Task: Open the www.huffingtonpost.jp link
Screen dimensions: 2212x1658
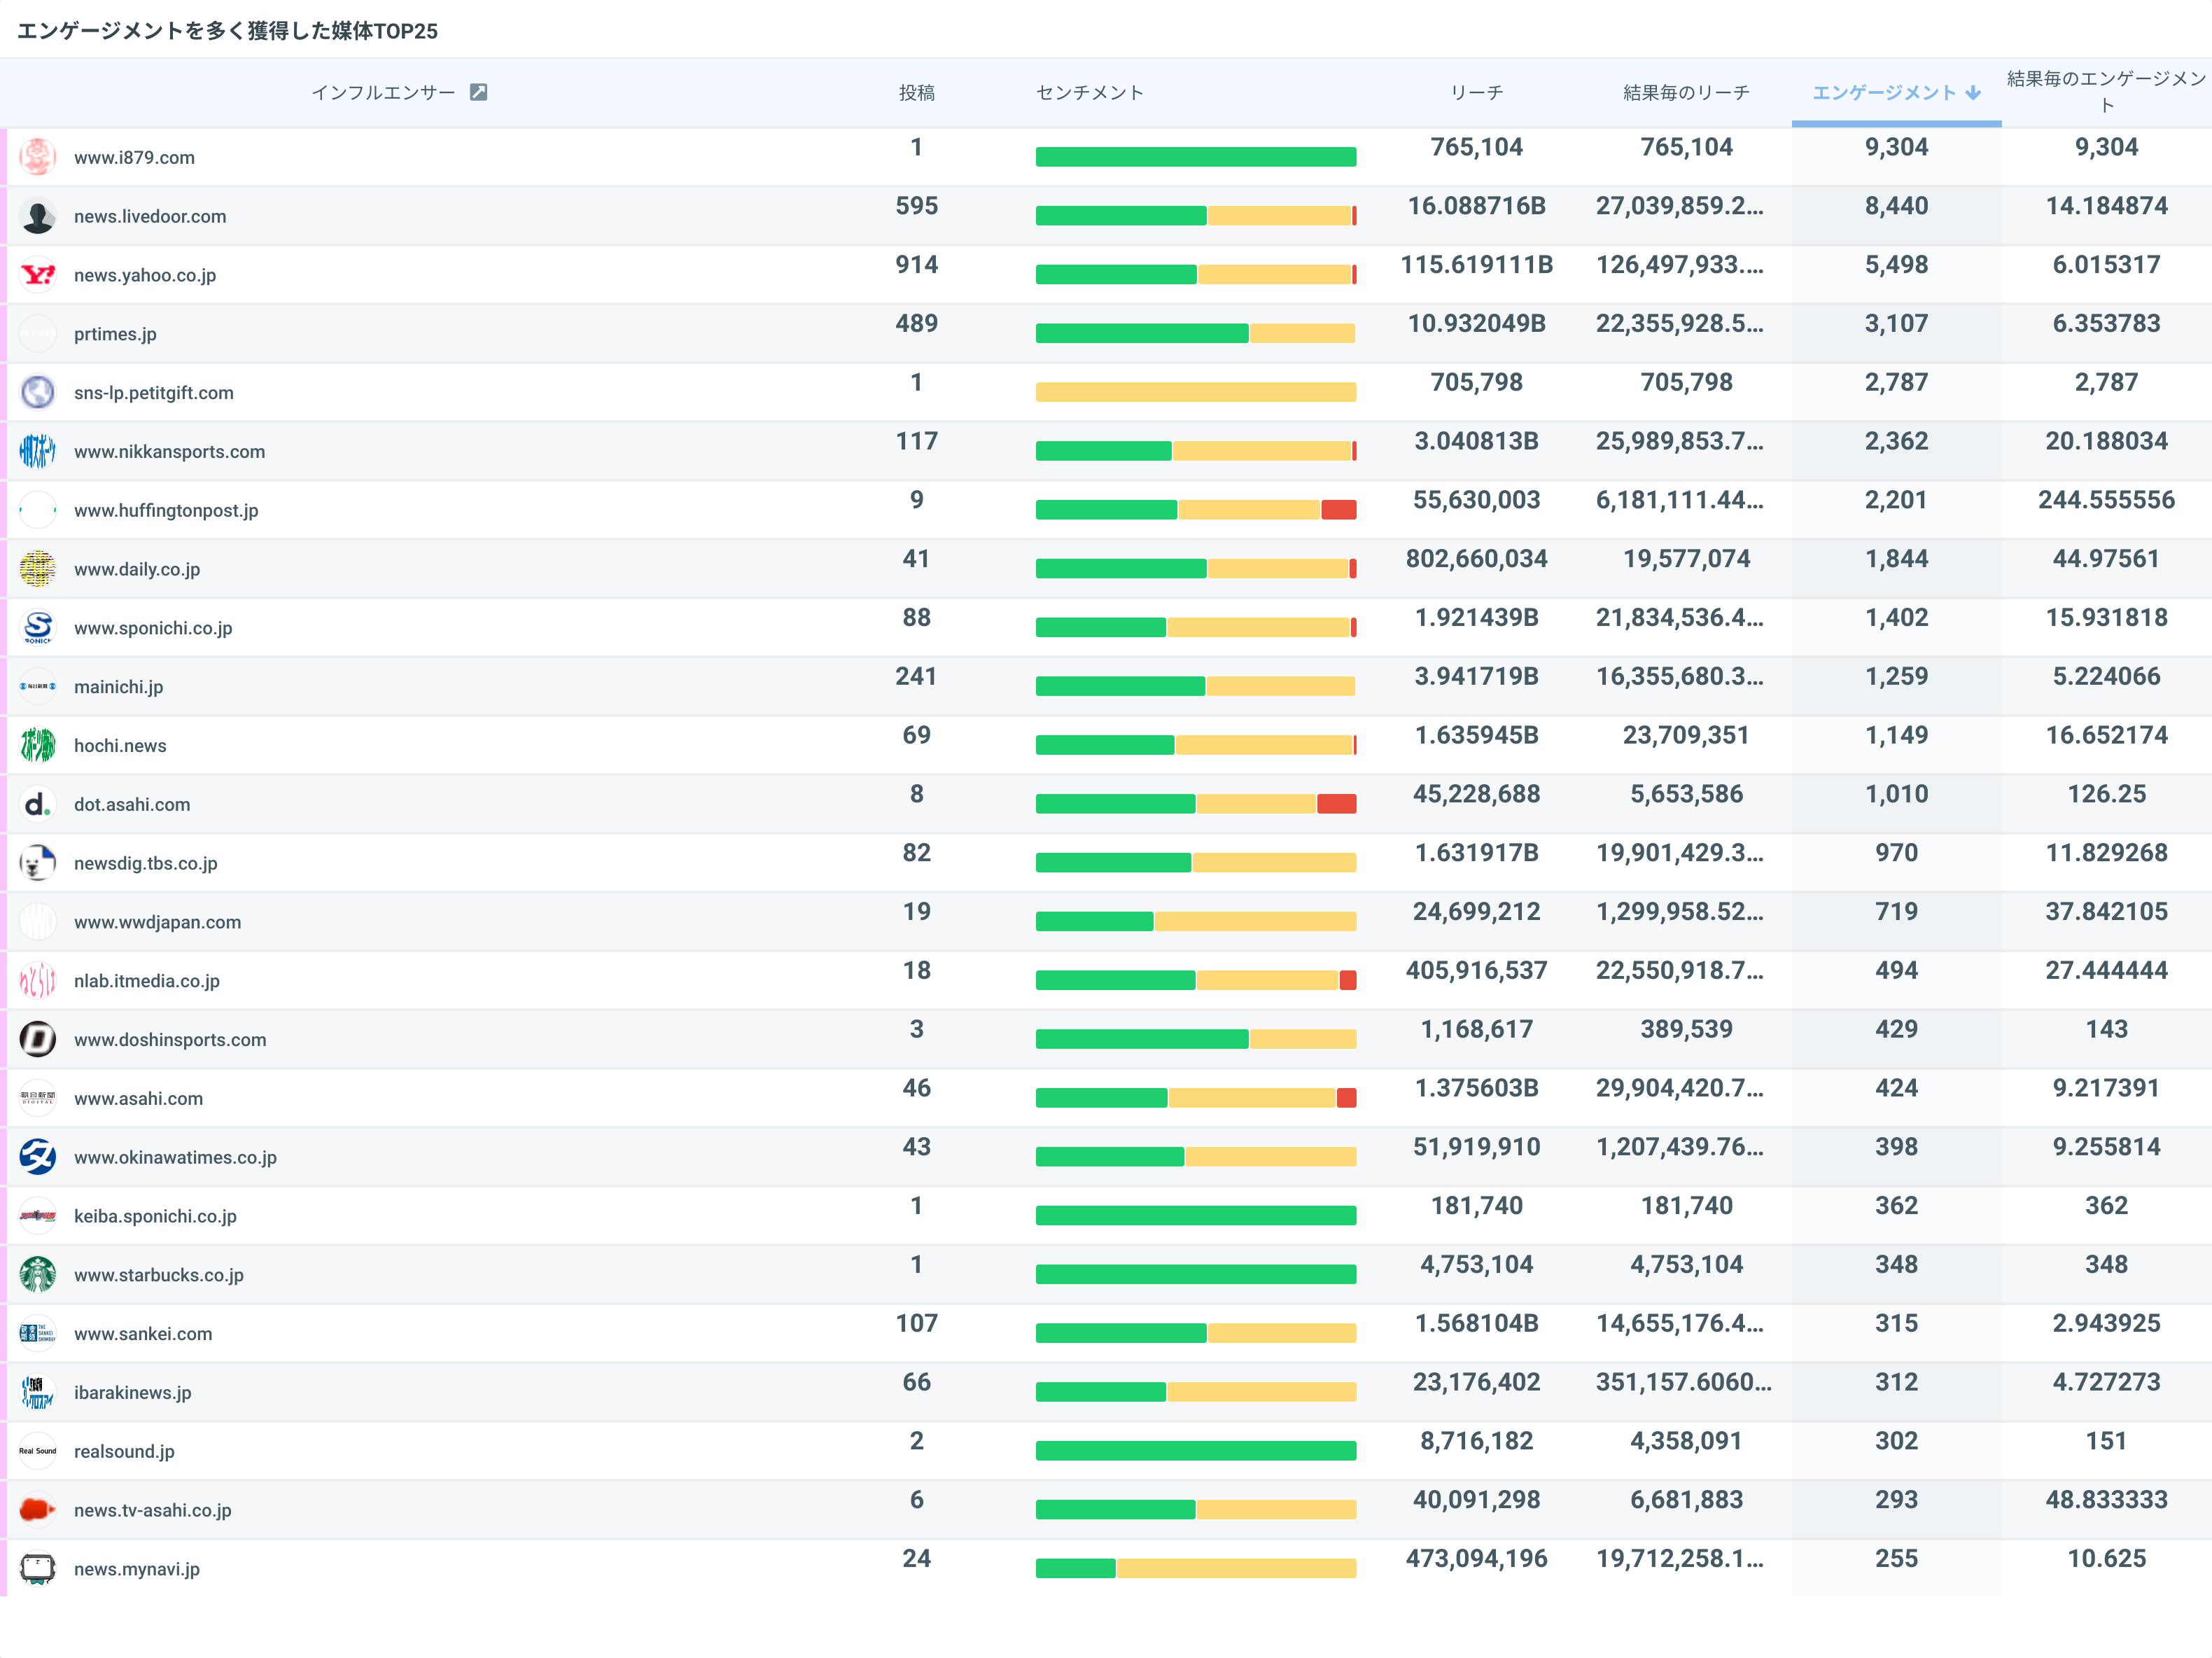Action: [166, 510]
